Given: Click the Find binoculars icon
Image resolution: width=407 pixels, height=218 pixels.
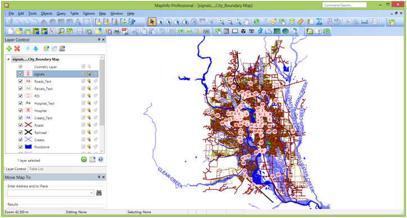Looking at the screenshot, I should [99, 193].
